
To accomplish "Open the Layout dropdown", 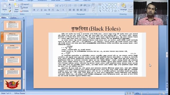I will pyautogui.click(x=25, y=4).
